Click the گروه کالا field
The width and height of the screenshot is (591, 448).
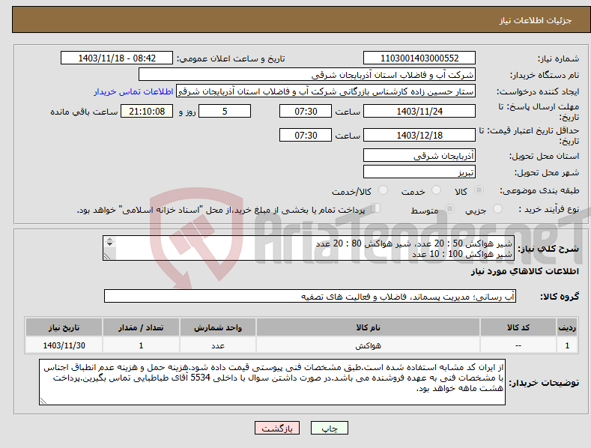point(310,297)
